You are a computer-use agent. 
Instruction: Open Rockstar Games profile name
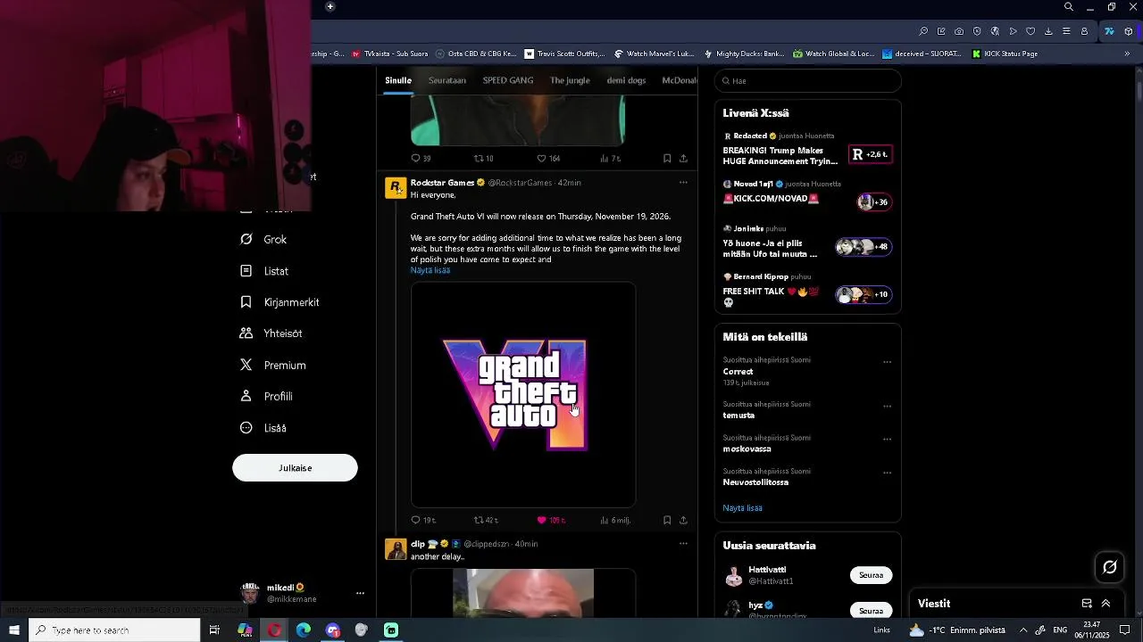(442, 183)
